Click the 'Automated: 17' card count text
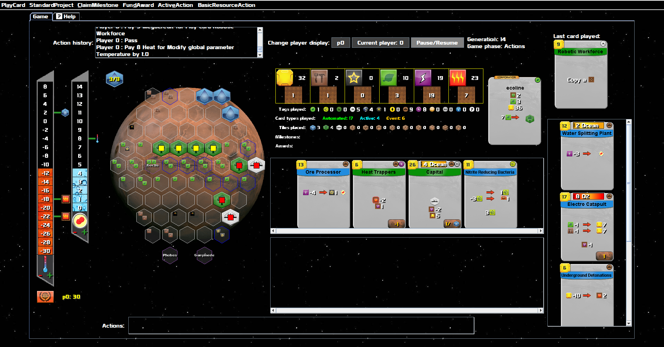 338,118
